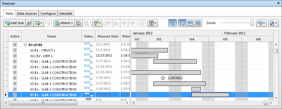Toggle Active checkbox for SLAB 1 CONSTRUCTION
Viewport: 282px width, 109px height.
[x=15, y=62]
